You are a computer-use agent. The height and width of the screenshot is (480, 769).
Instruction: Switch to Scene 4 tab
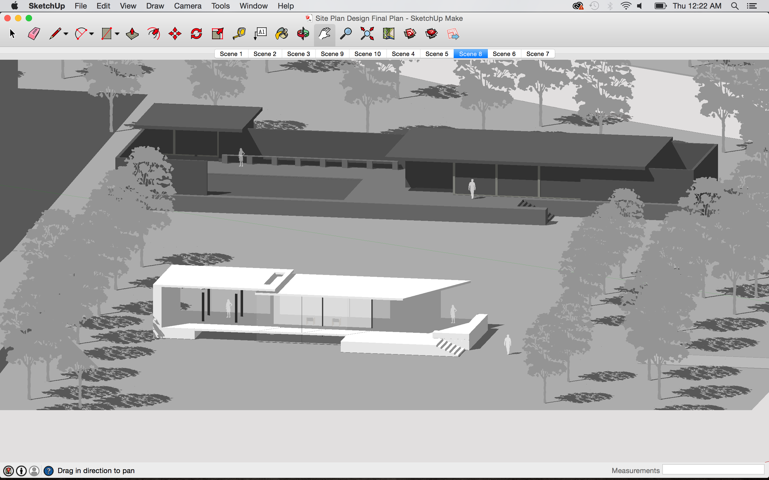403,54
